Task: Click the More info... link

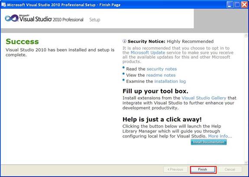Action: tap(220, 136)
